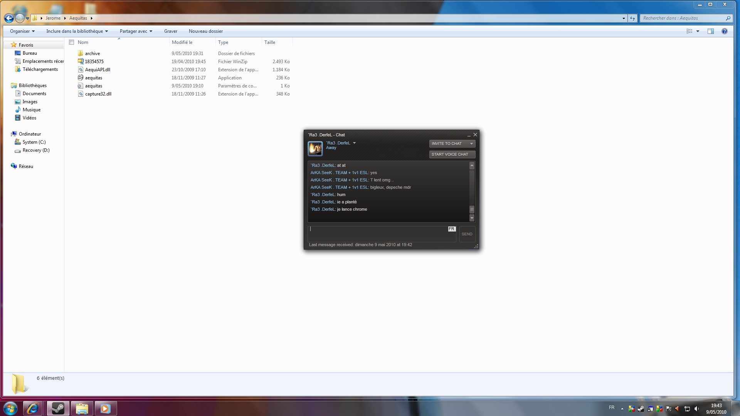Open Bureau in the navigation pane
This screenshot has height=416, width=740.
click(30, 53)
